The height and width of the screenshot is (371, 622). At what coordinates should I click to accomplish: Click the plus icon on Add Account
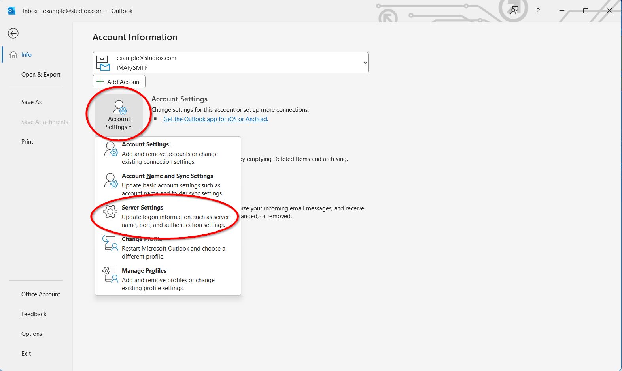pos(100,82)
